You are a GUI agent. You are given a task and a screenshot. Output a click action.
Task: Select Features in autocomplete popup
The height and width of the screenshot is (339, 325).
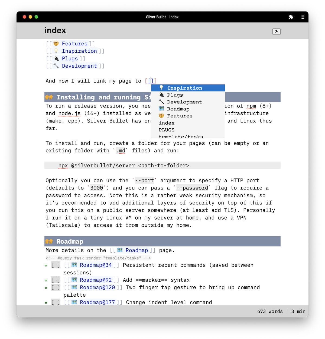(188, 116)
